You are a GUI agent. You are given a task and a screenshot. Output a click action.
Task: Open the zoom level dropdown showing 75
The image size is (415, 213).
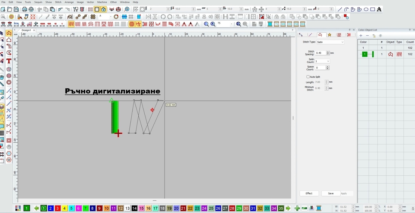(x=231, y=24)
